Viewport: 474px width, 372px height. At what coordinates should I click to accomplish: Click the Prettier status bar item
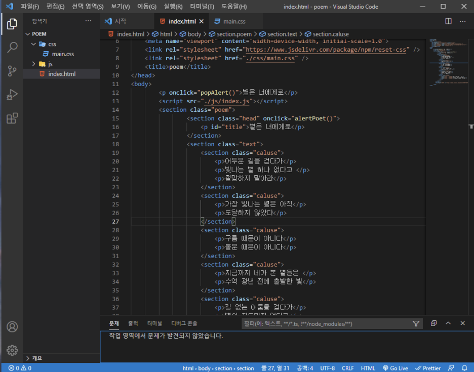click(x=428, y=368)
